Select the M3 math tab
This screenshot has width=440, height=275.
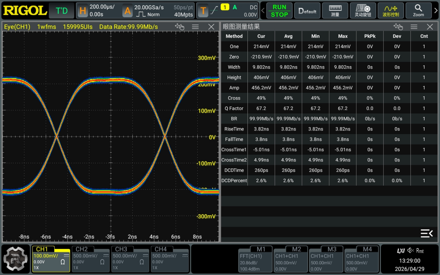(326, 259)
